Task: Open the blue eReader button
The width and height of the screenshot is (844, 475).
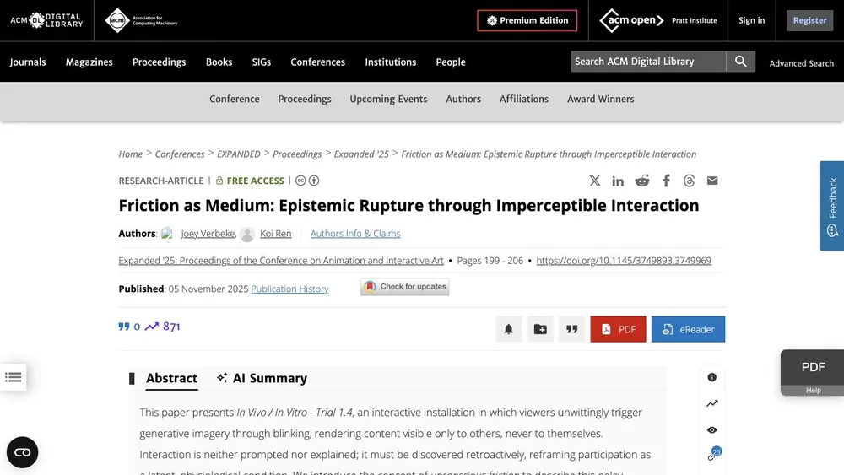Action: point(688,329)
